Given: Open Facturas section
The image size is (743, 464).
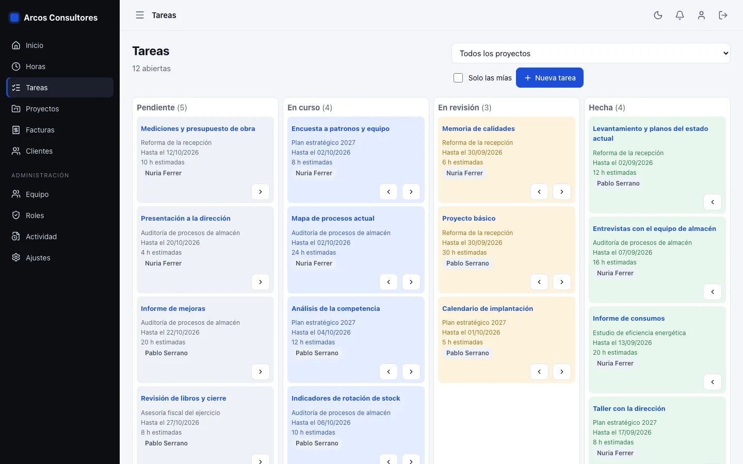Looking at the screenshot, I should click(x=60, y=130).
